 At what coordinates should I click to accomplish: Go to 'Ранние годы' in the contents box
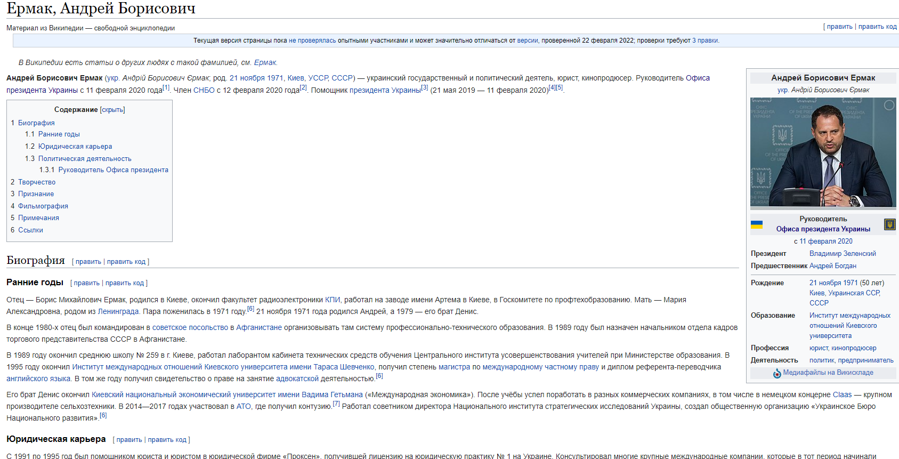point(59,134)
